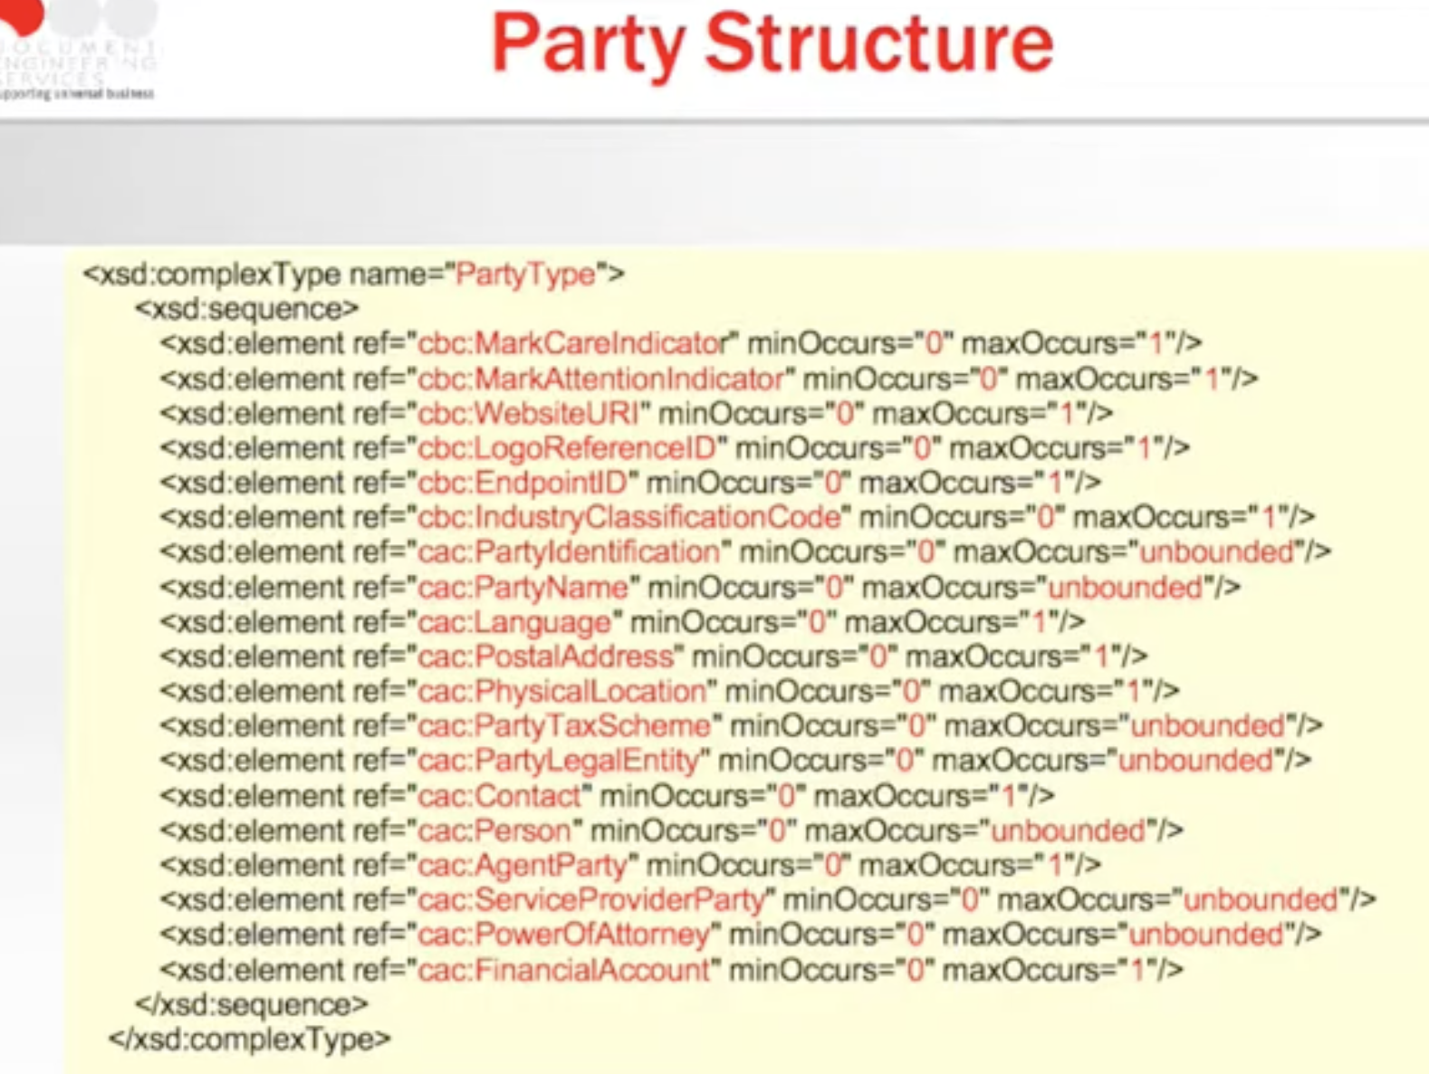Screen dimensions: 1429x1074
Task: Click the cbc:WebsiteURI element reference
Action: pyautogui.click(x=528, y=413)
